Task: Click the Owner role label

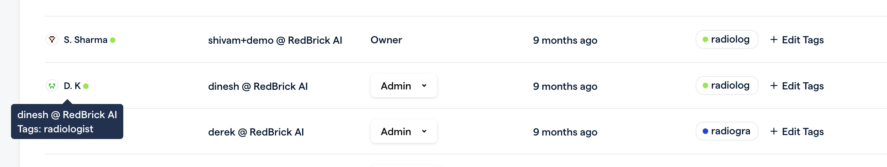Action: [x=386, y=40]
